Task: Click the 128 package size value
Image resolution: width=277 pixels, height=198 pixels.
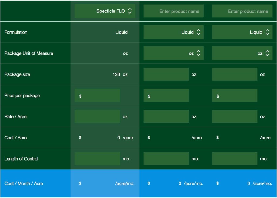Action: coord(116,74)
